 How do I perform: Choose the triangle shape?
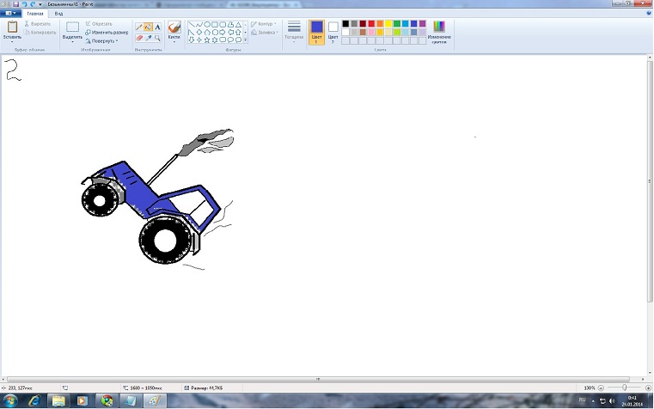click(x=238, y=25)
